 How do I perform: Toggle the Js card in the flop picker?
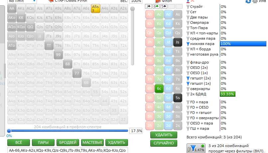(x=178, y=42)
